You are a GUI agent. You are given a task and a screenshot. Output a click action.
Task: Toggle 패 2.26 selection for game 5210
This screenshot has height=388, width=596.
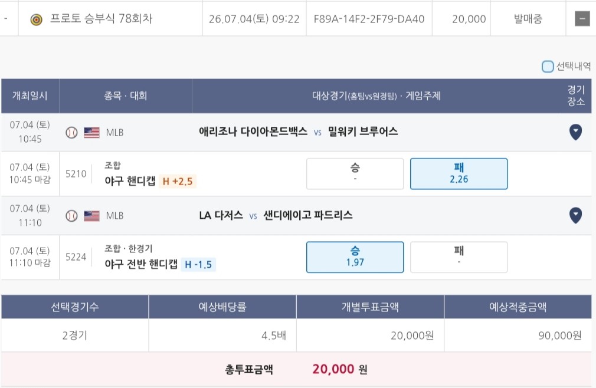coord(459,173)
